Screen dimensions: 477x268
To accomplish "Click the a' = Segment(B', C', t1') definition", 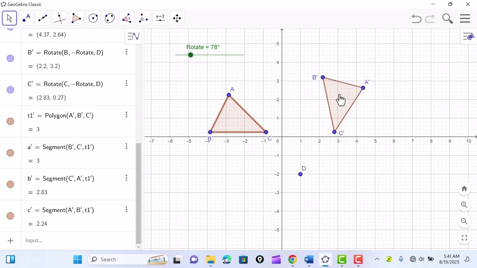I will coord(61,147).
